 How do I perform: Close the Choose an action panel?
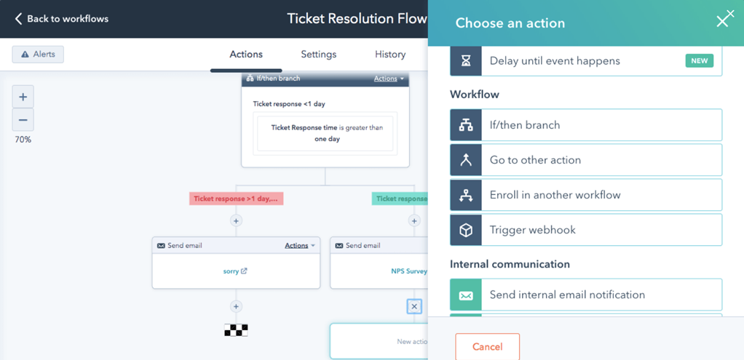[x=722, y=21]
